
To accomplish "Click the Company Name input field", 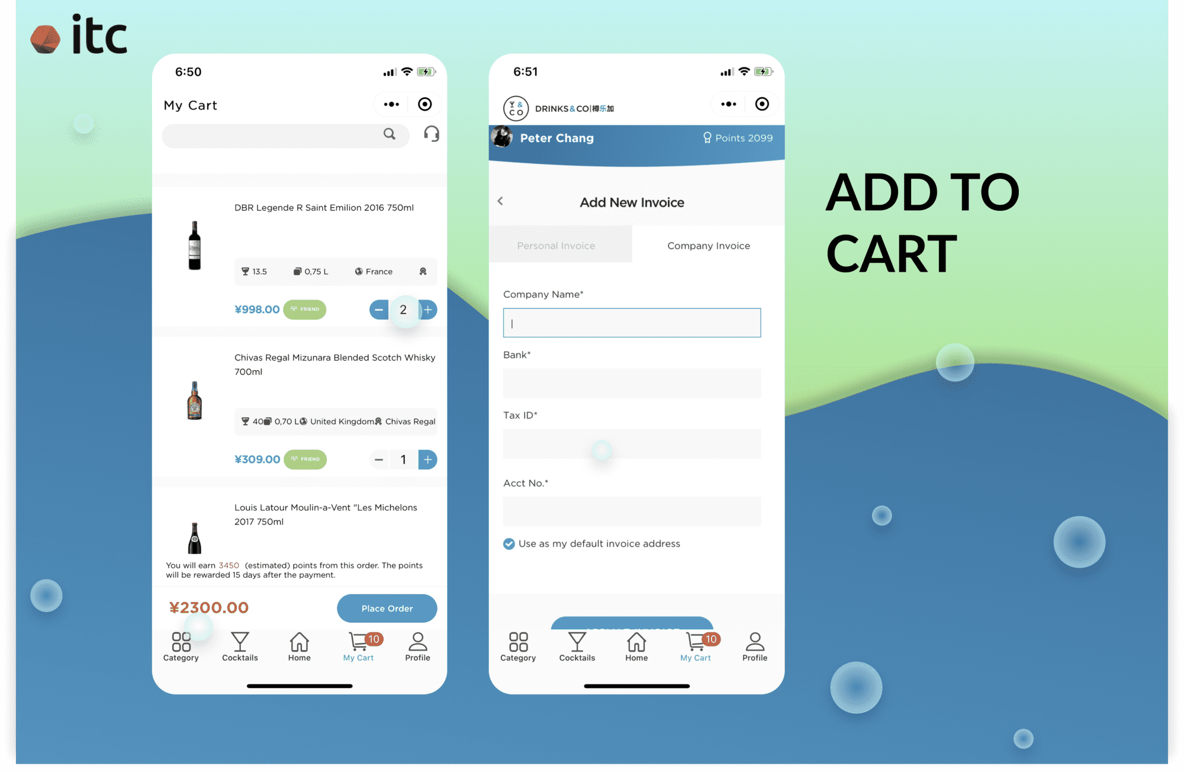I will pos(633,323).
